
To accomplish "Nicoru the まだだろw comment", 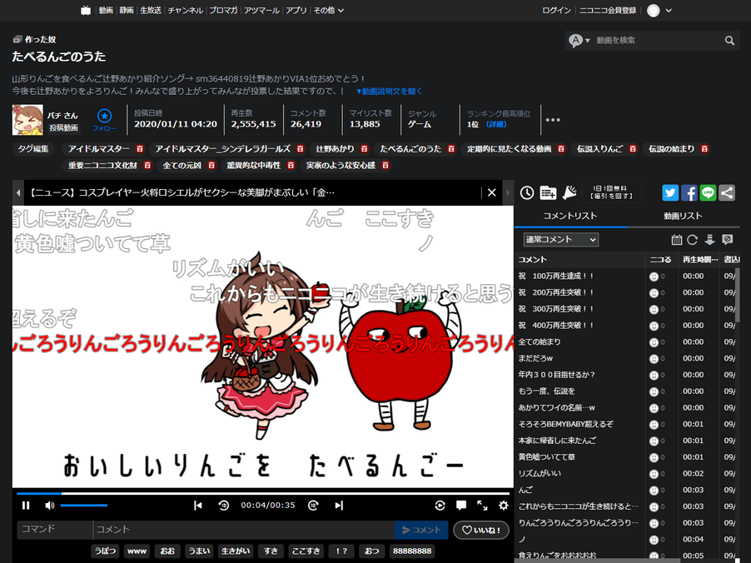I will click(654, 359).
